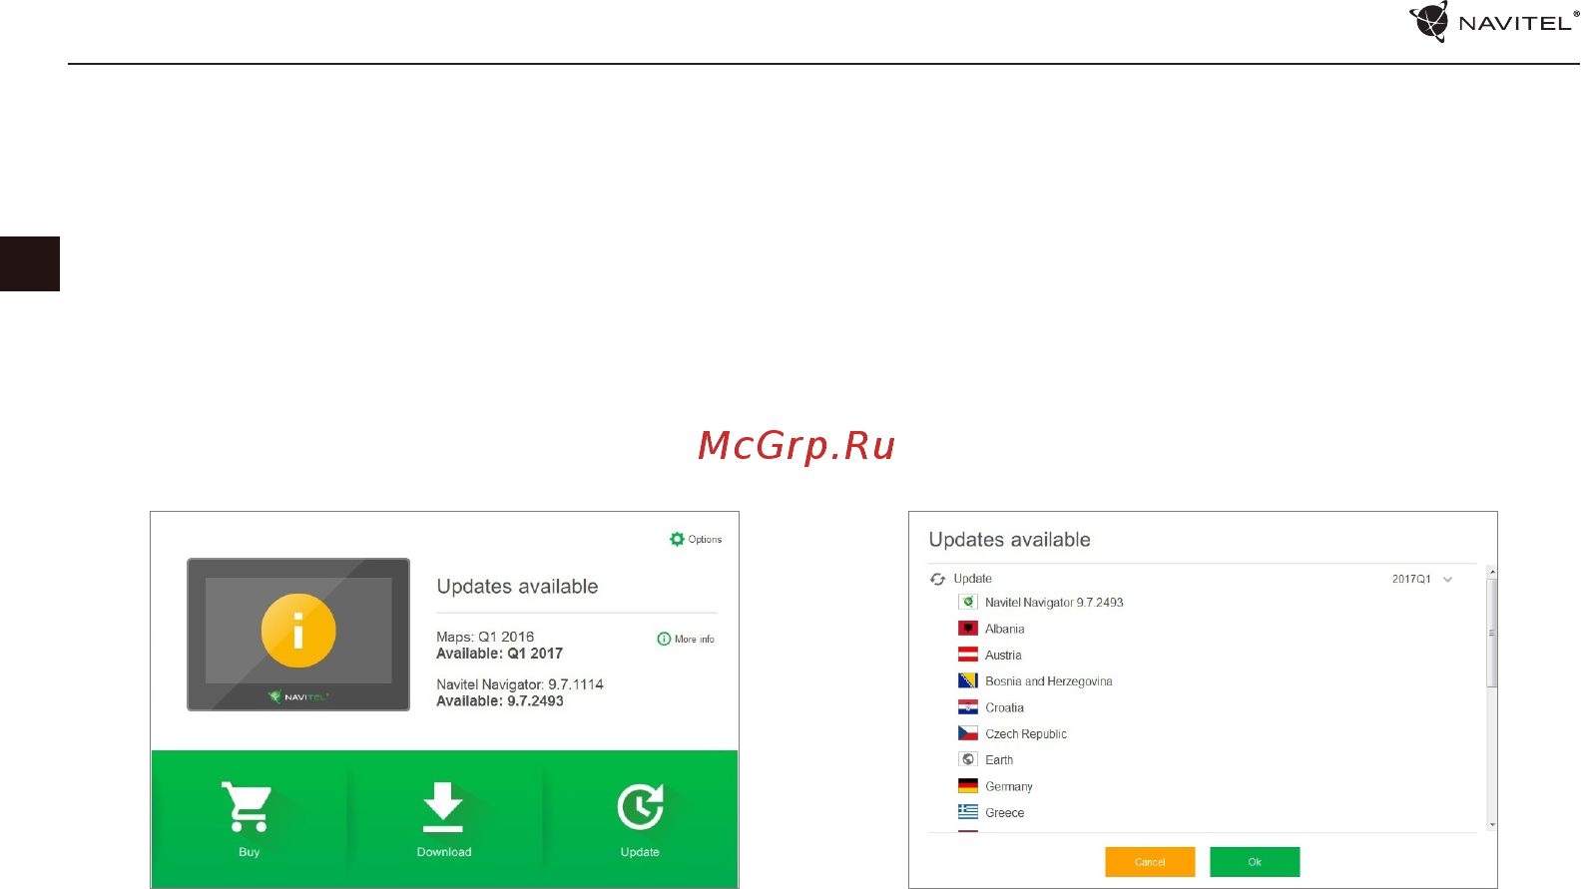Click the device thumbnail image

pyautogui.click(x=298, y=635)
